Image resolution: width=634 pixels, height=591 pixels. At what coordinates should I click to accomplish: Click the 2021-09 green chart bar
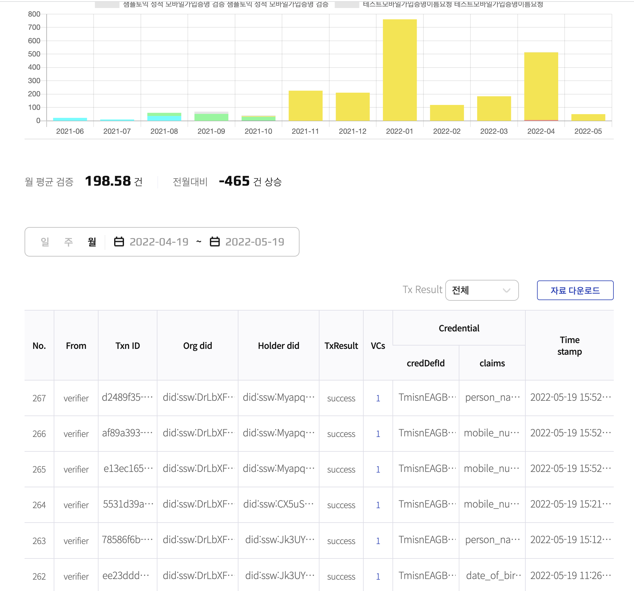click(211, 117)
